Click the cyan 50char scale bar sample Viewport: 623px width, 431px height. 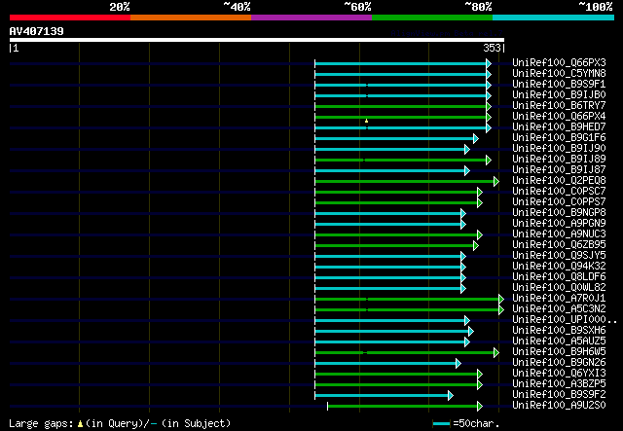441,423
